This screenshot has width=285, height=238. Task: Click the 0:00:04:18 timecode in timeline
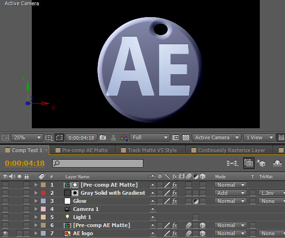[25, 163]
